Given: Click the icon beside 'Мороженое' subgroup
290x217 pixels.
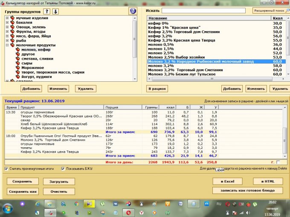Looking at the screenshot, I should 18,68.
